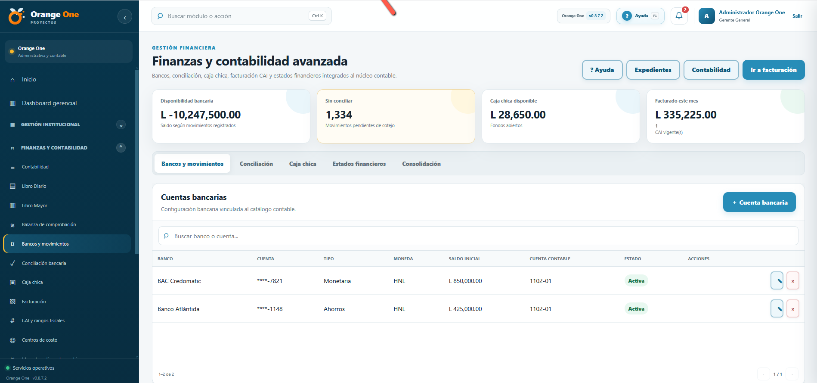
Task: Open Dashboard gerencial from sidebar
Action: 67,103
